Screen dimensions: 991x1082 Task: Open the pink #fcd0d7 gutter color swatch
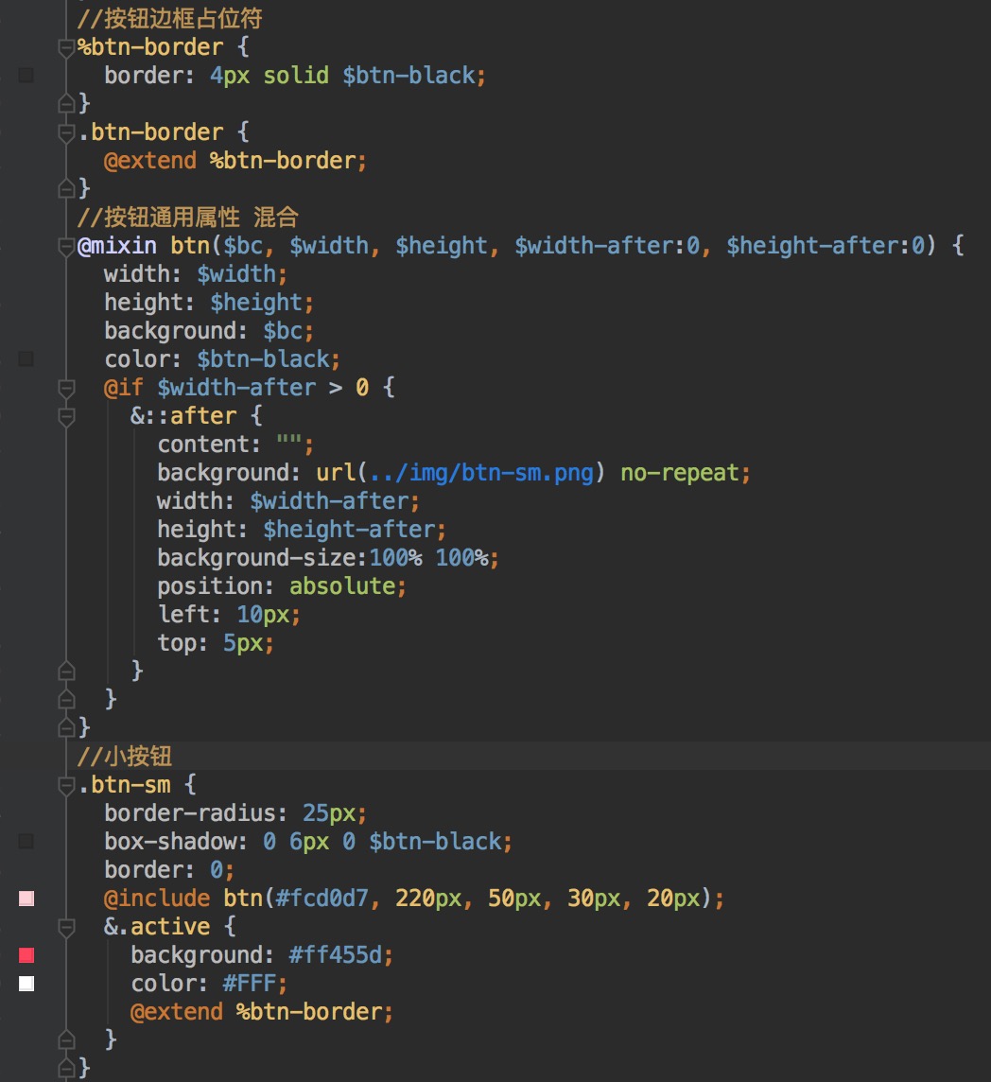(x=26, y=899)
